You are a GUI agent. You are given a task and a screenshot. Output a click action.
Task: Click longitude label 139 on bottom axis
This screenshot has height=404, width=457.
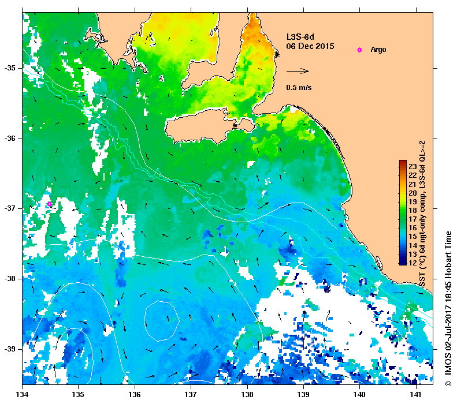[304, 394]
